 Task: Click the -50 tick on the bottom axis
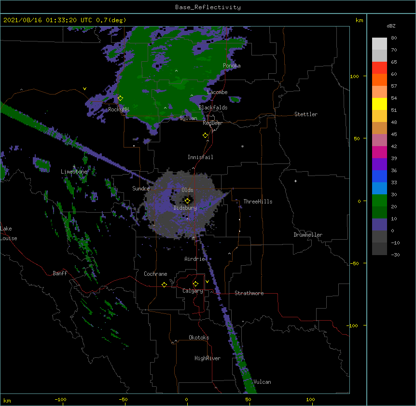click(x=123, y=399)
